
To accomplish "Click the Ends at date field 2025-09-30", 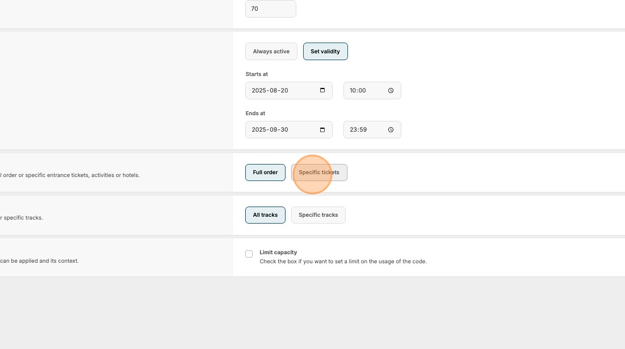I will pyautogui.click(x=289, y=129).
